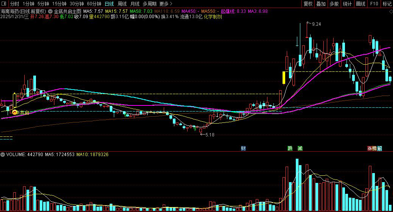Click the 标记 mark button
Viewport: 393px width, 212px height.
pos(387,4)
